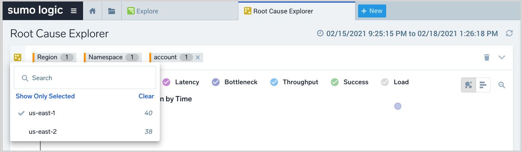This screenshot has height=152, width=522.
Task: Disable the Throughput checkbox
Action: point(274,82)
